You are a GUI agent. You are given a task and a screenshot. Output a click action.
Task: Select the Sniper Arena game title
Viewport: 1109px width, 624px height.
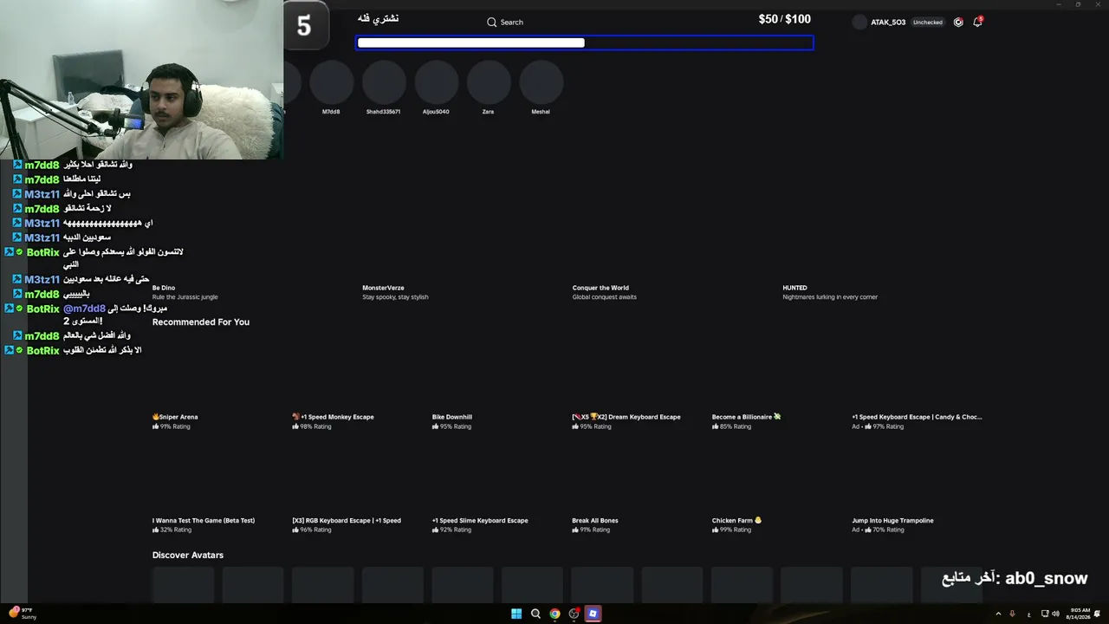(175, 417)
